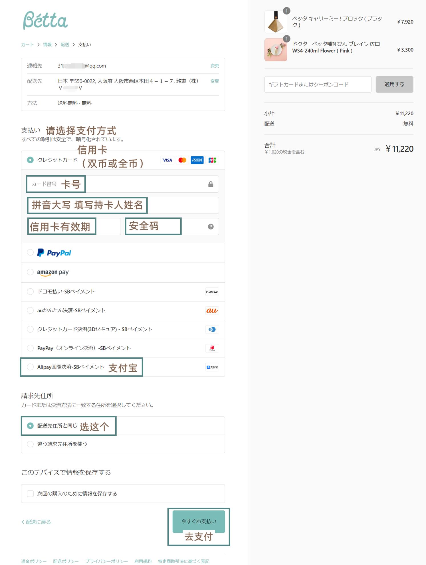Select PayPal payment radio button
This screenshot has height=565, width=426.
(30, 252)
